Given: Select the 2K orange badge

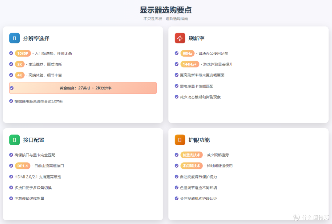Looking at the screenshot, I should pos(20,64).
